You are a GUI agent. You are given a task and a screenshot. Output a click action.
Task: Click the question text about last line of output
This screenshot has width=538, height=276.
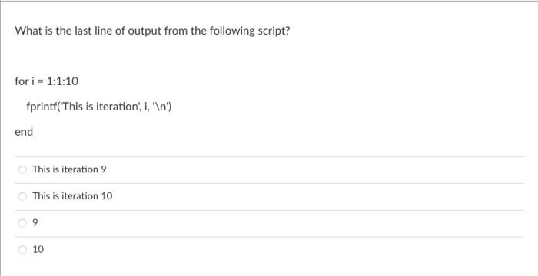click(152, 31)
